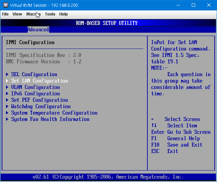
Task: Click the F1 General Help hint
Action: click(x=176, y=139)
